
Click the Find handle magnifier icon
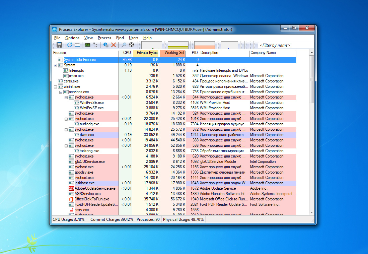point(124,45)
